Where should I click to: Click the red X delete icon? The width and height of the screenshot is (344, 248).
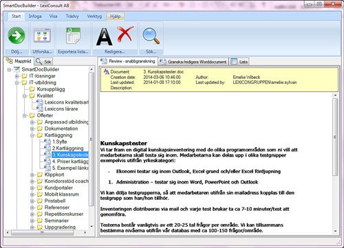[125, 34]
